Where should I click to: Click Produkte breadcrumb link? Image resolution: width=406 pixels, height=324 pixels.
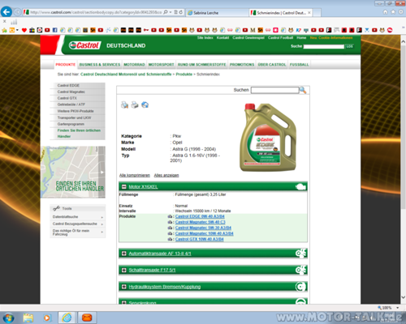click(x=184, y=75)
